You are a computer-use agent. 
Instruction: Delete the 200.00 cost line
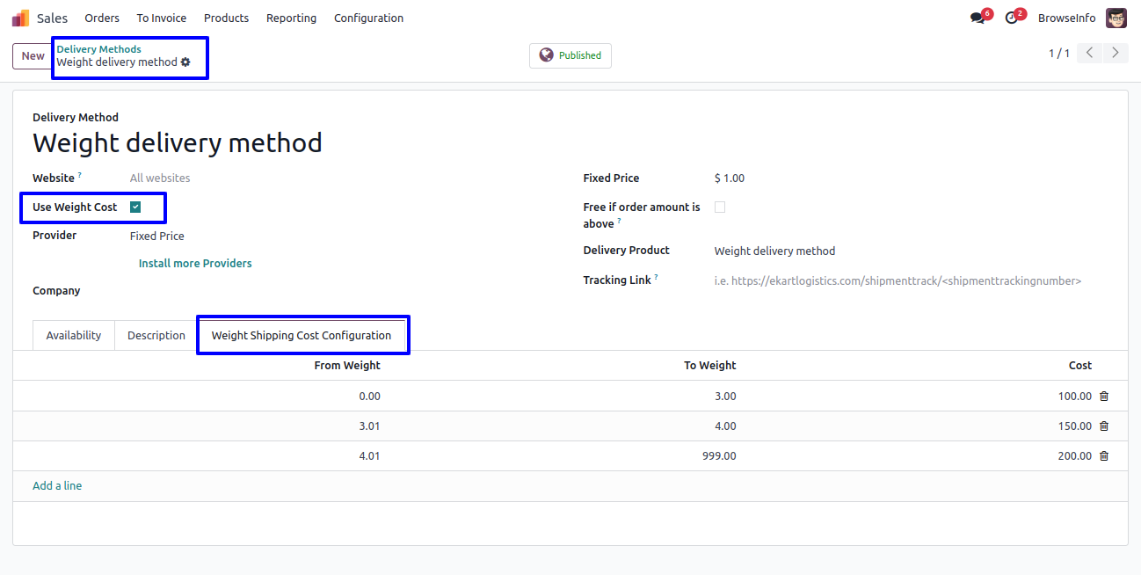[1104, 456]
